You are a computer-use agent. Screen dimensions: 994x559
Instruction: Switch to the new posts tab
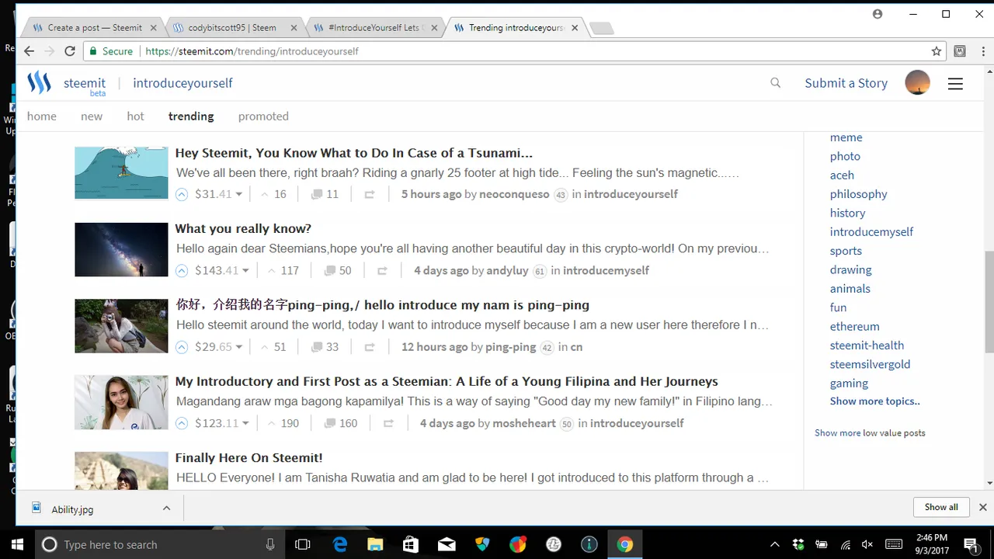pos(92,116)
